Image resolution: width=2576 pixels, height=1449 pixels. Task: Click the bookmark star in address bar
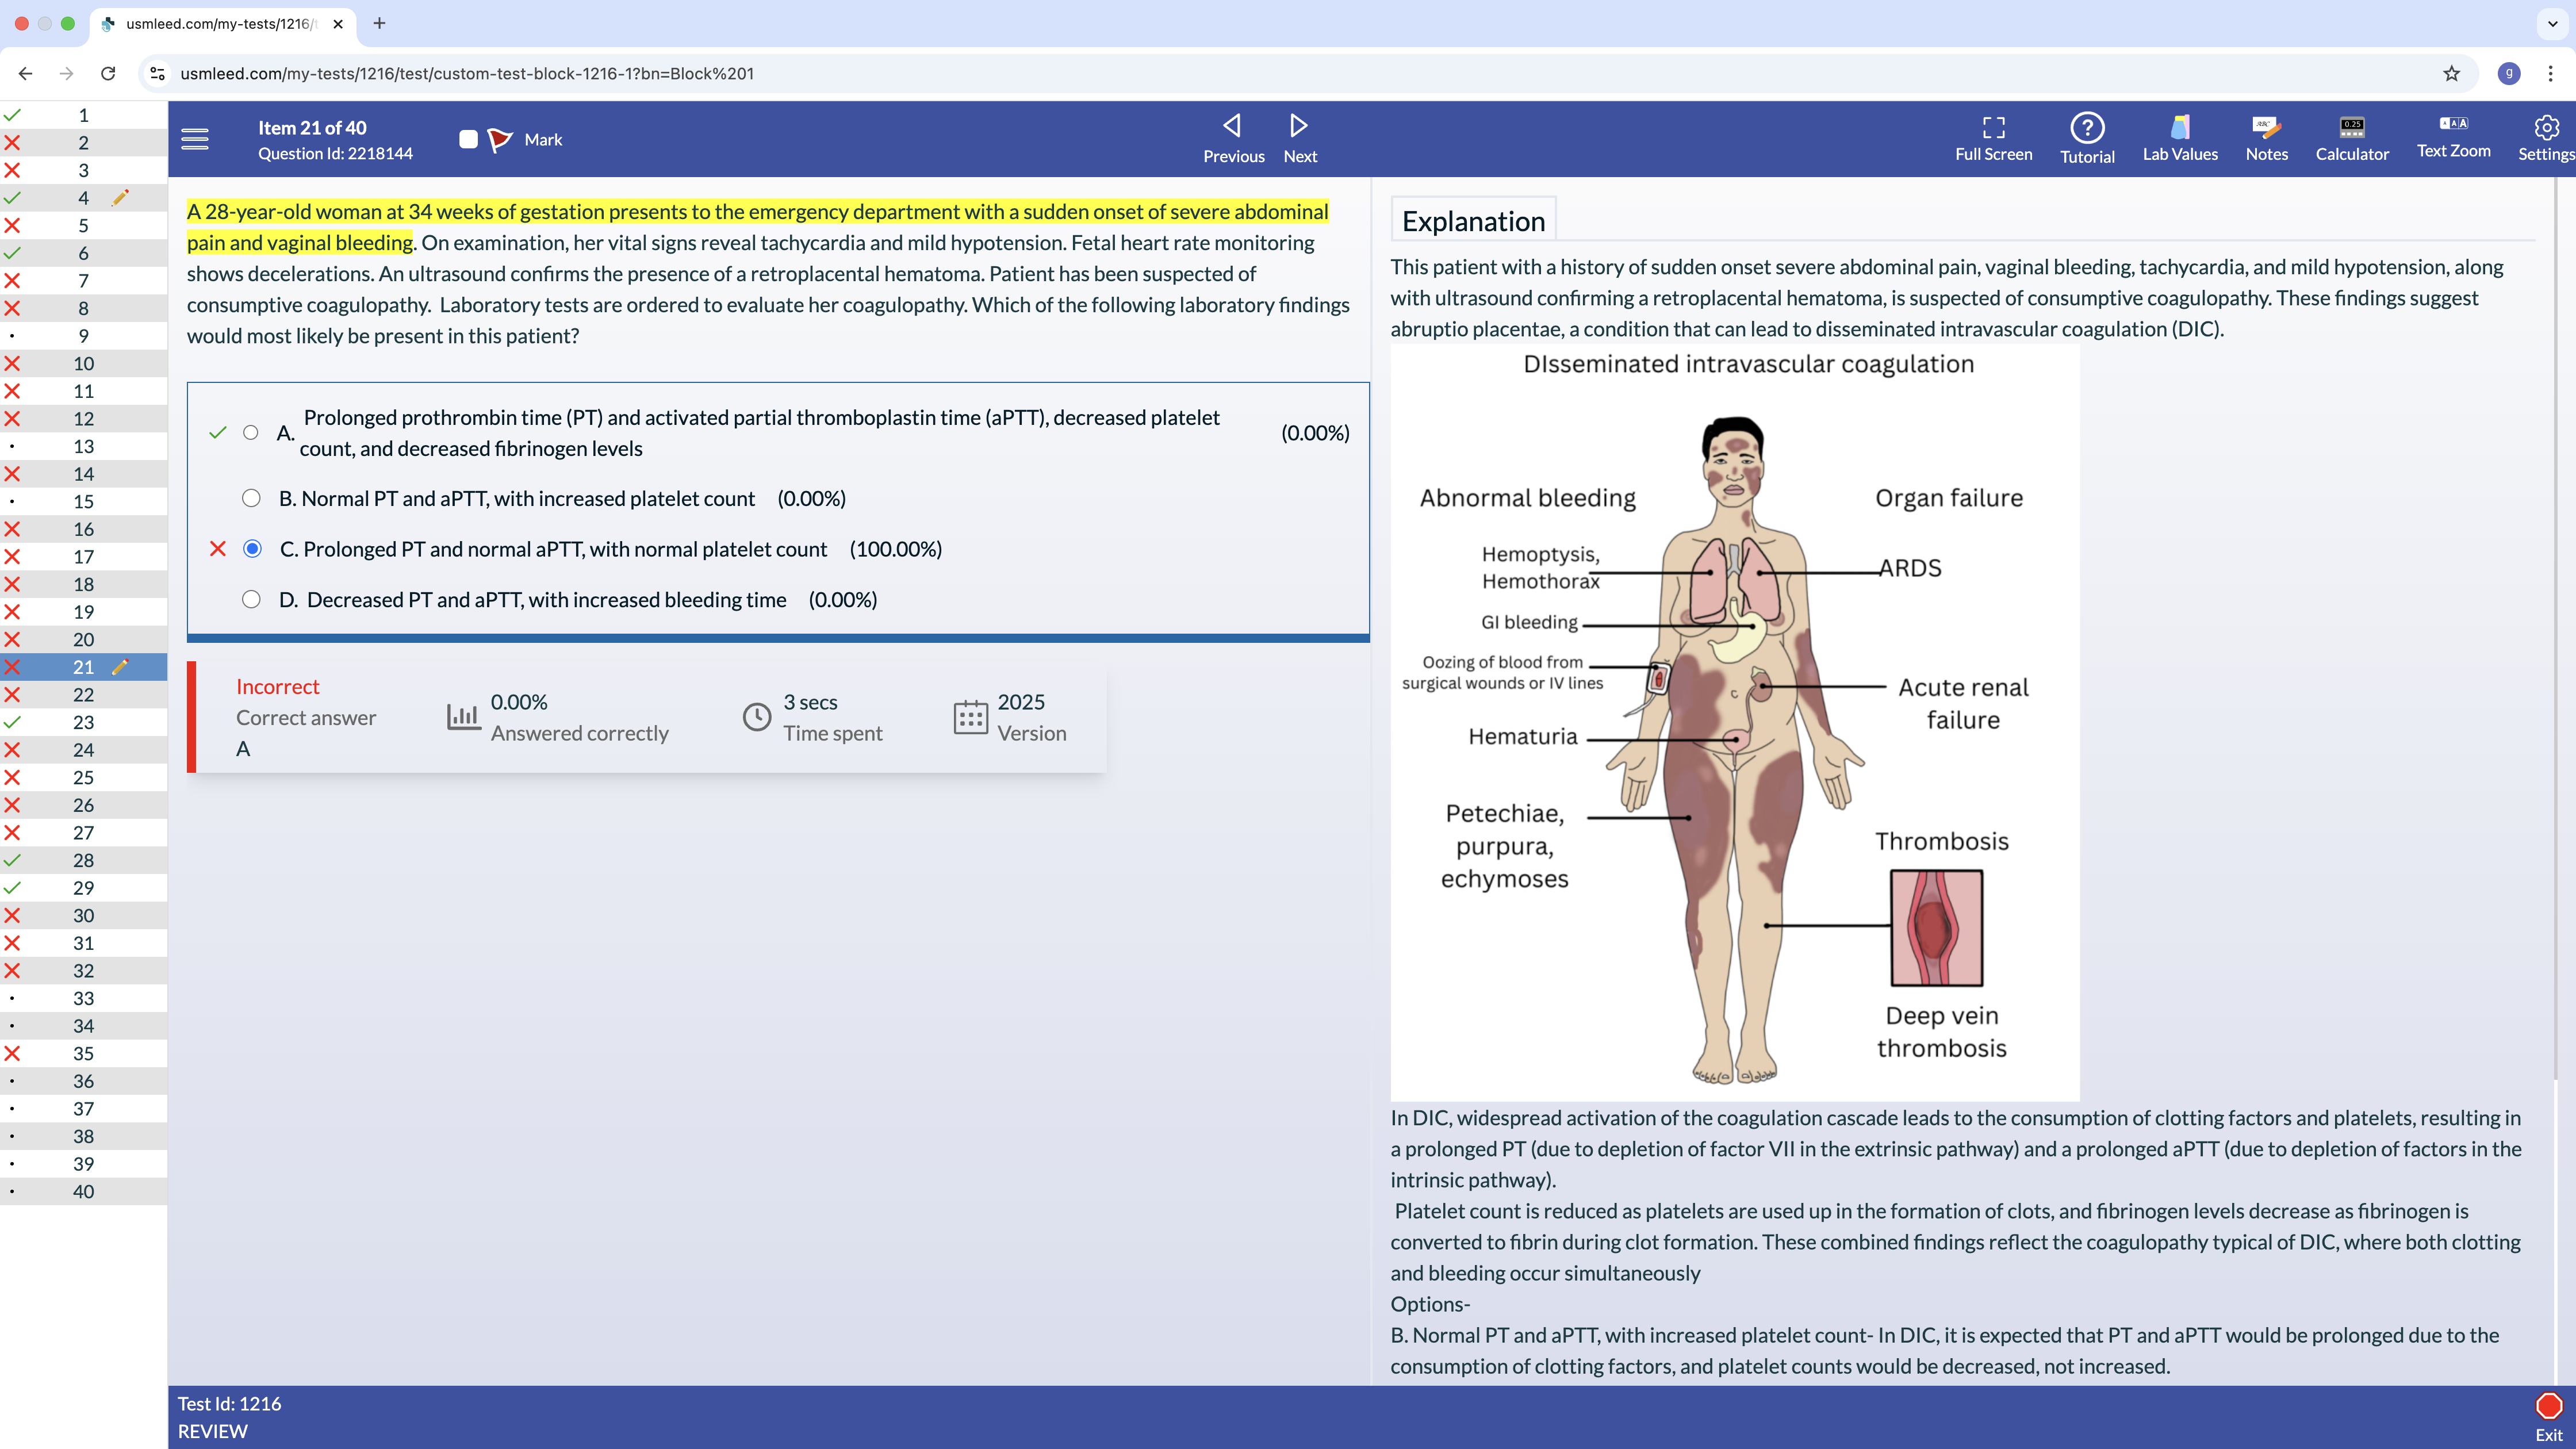(2451, 73)
